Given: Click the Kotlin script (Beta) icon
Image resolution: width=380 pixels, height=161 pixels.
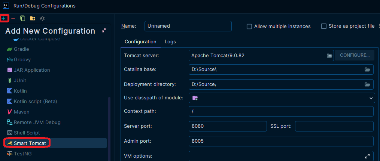Looking at the screenshot, I should [x=10, y=101].
